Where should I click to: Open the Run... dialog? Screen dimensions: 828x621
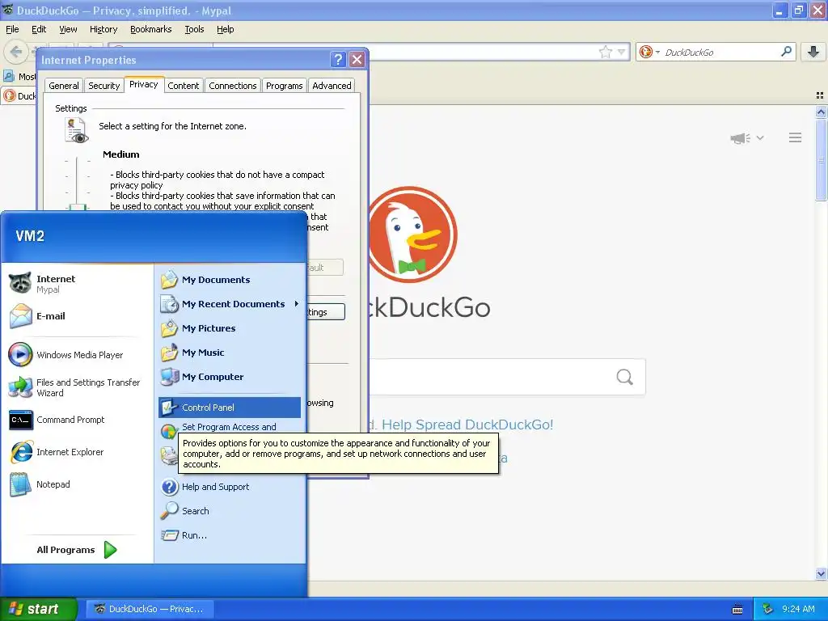(230, 535)
